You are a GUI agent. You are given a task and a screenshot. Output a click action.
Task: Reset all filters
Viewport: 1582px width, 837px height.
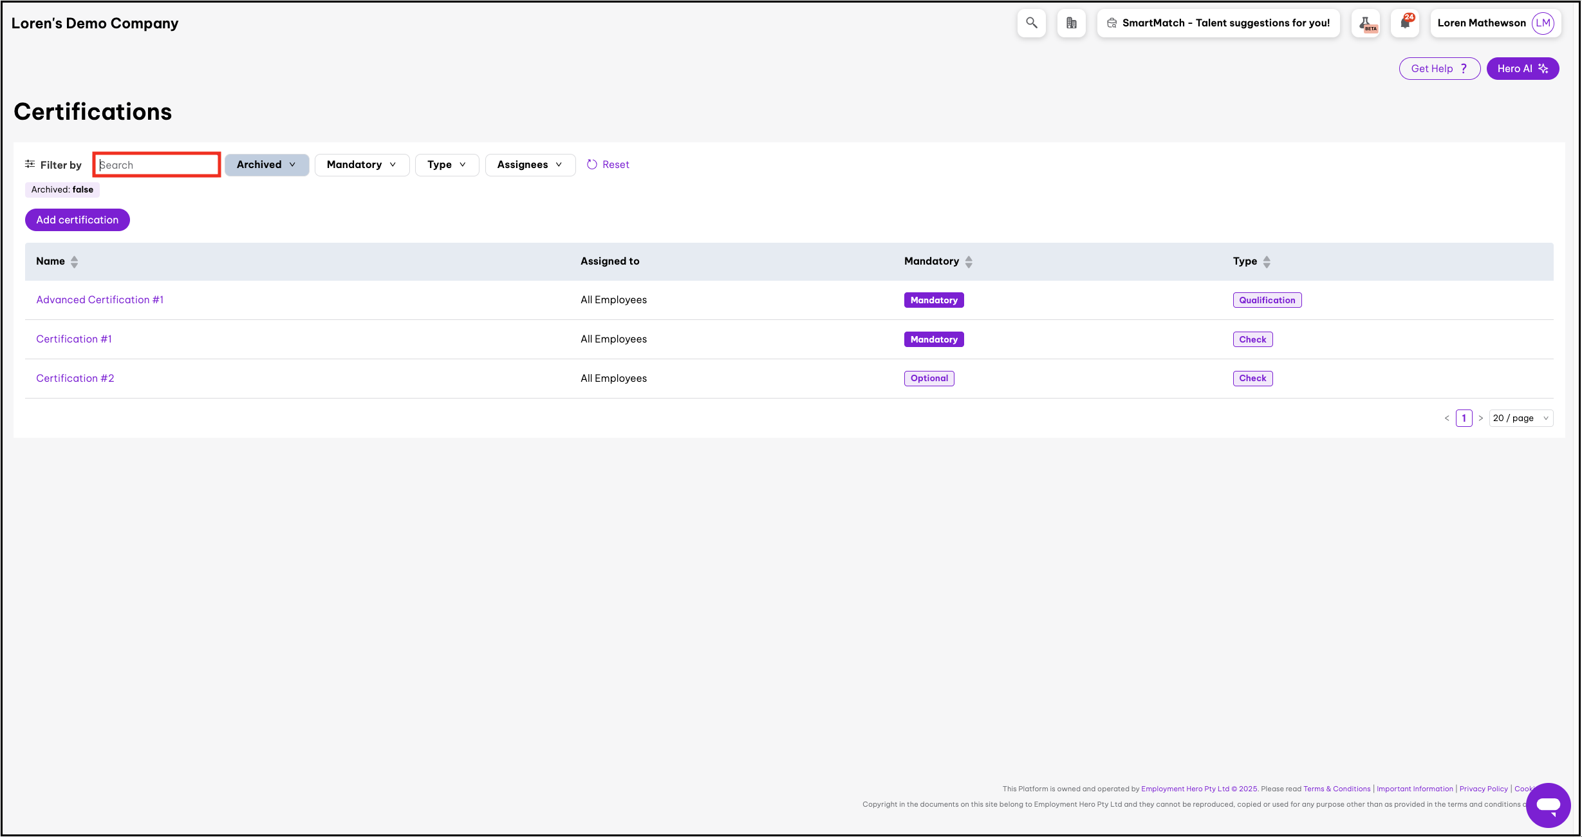[x=608, y=165]
